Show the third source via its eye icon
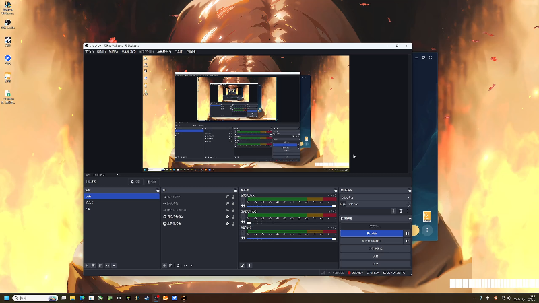Image resolution: width=539 pixels, height=303 pixels. pos(227,210)
